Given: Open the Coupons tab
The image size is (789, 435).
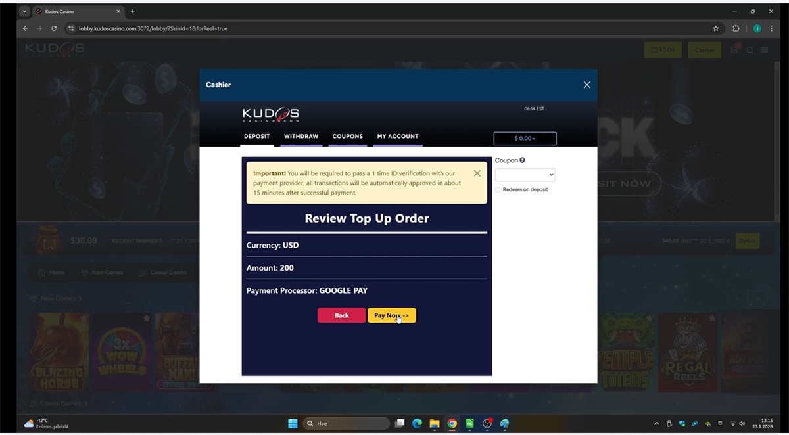Looking at the screenshot, I should point(347,137).
